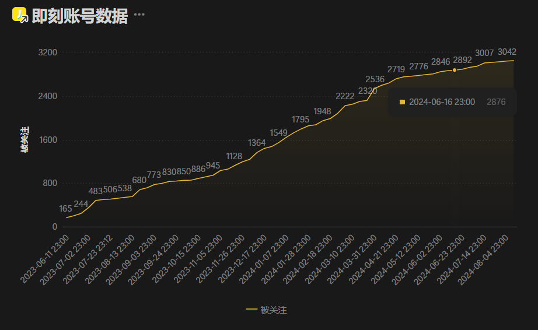Click the 2876 value in the tooltip
538x330 pixels.
click(x=496, y=102)
